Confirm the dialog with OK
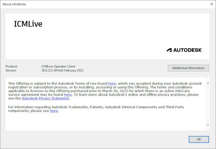The image size is (216, 149). click(199, 139)
